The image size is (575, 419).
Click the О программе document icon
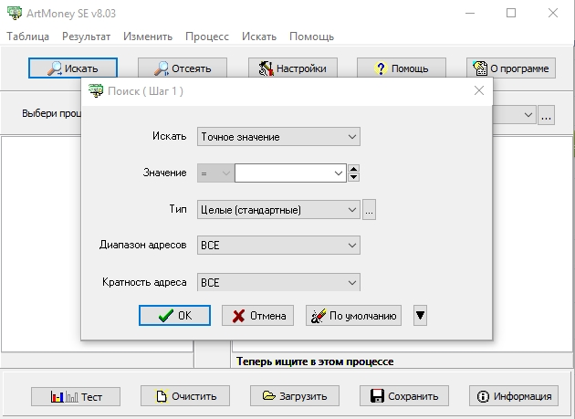(480, 68)
